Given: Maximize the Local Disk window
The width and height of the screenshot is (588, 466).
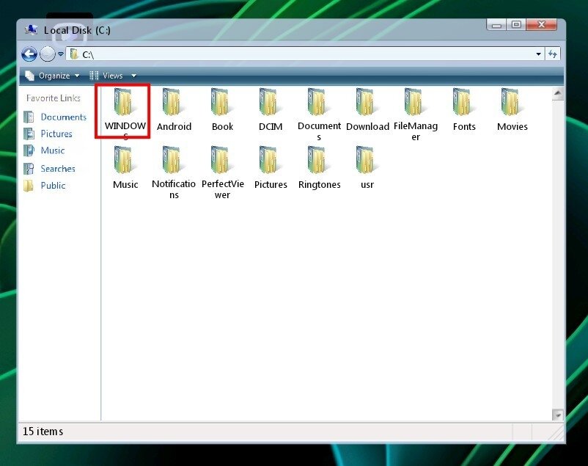Looking at the screenshot, I should coord(516,25).
